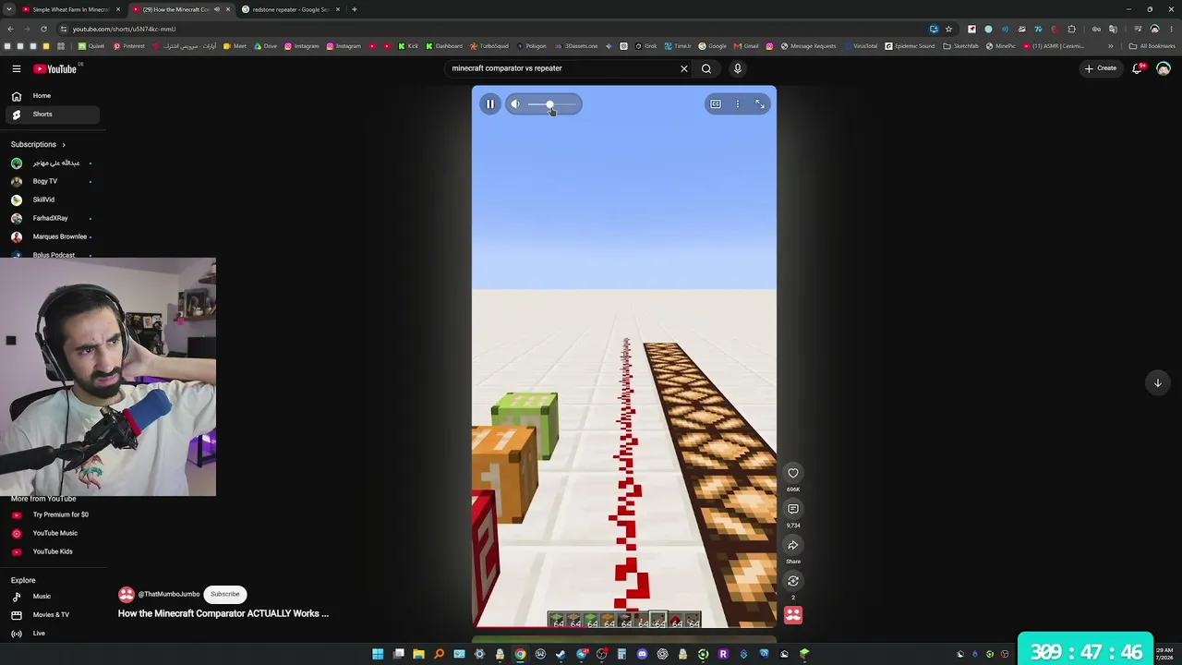Open Steam from the taskbar
The width and height of the screenshot is (1182, 665).
(561, 654)
